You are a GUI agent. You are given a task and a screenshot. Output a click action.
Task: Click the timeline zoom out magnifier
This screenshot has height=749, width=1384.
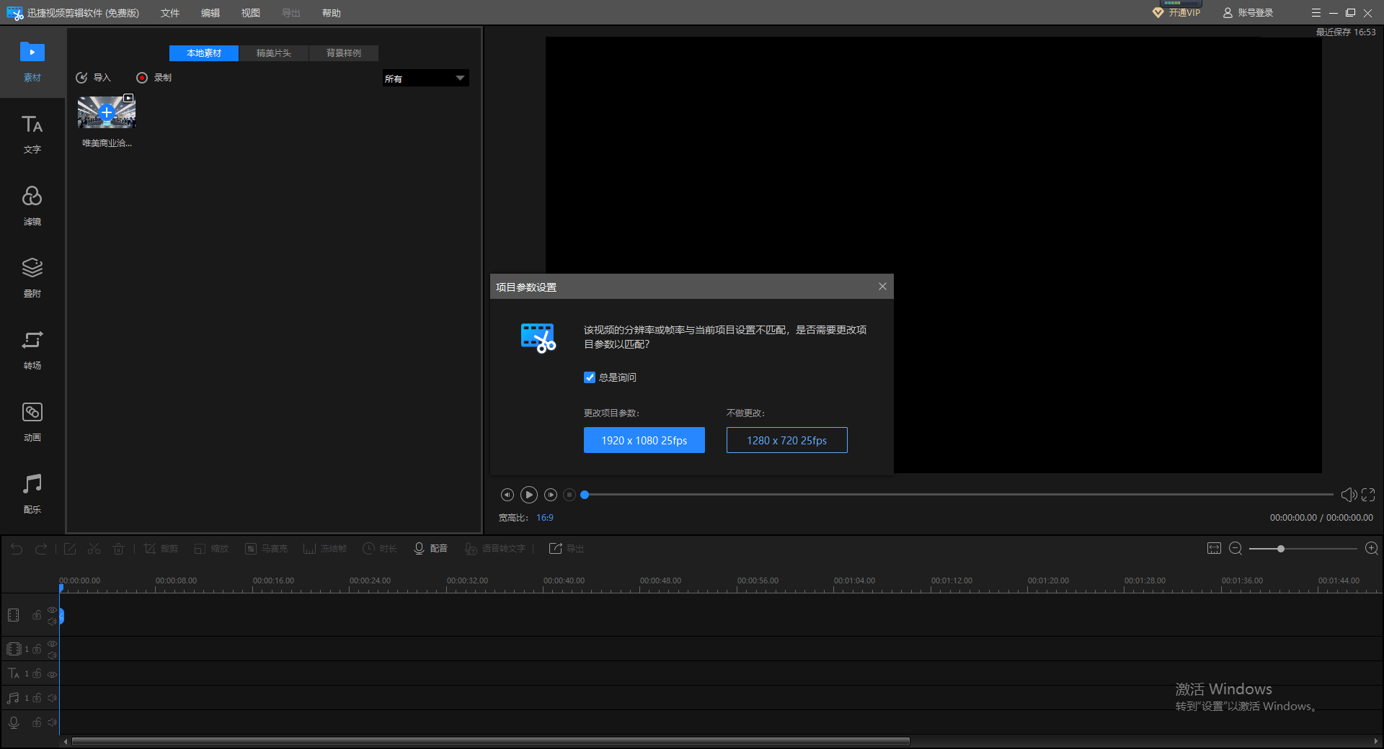point(1236,549)
